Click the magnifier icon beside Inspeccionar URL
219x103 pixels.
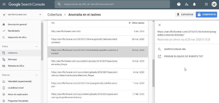coord(159,49)
